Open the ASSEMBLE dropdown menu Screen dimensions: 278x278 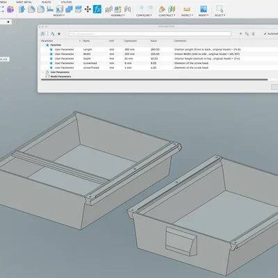pyautogui.click(x=117, y=15)
